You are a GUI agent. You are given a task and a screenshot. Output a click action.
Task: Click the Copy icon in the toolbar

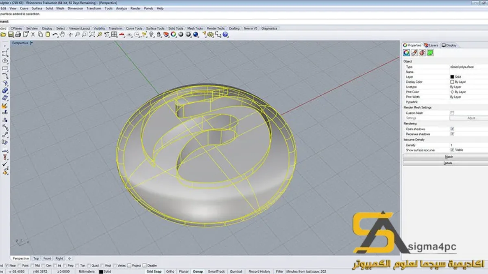click(x=40, y=35)
